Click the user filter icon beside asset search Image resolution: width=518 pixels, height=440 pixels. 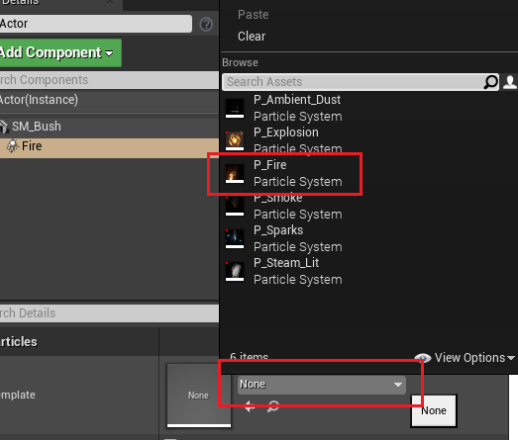(x=510, y=82)
